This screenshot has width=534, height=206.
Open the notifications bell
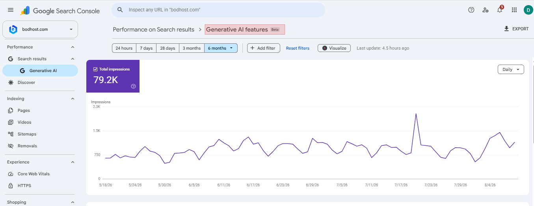[x=500, y=10]
